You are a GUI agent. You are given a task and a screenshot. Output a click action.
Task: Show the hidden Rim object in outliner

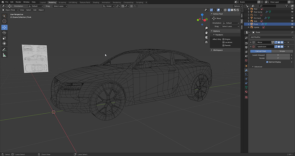(292, 15)
